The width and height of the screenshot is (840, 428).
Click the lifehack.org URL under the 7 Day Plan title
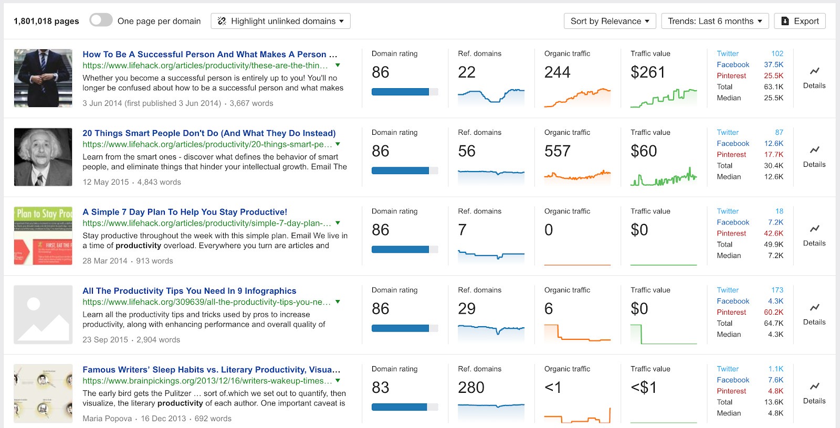point(205,223)
